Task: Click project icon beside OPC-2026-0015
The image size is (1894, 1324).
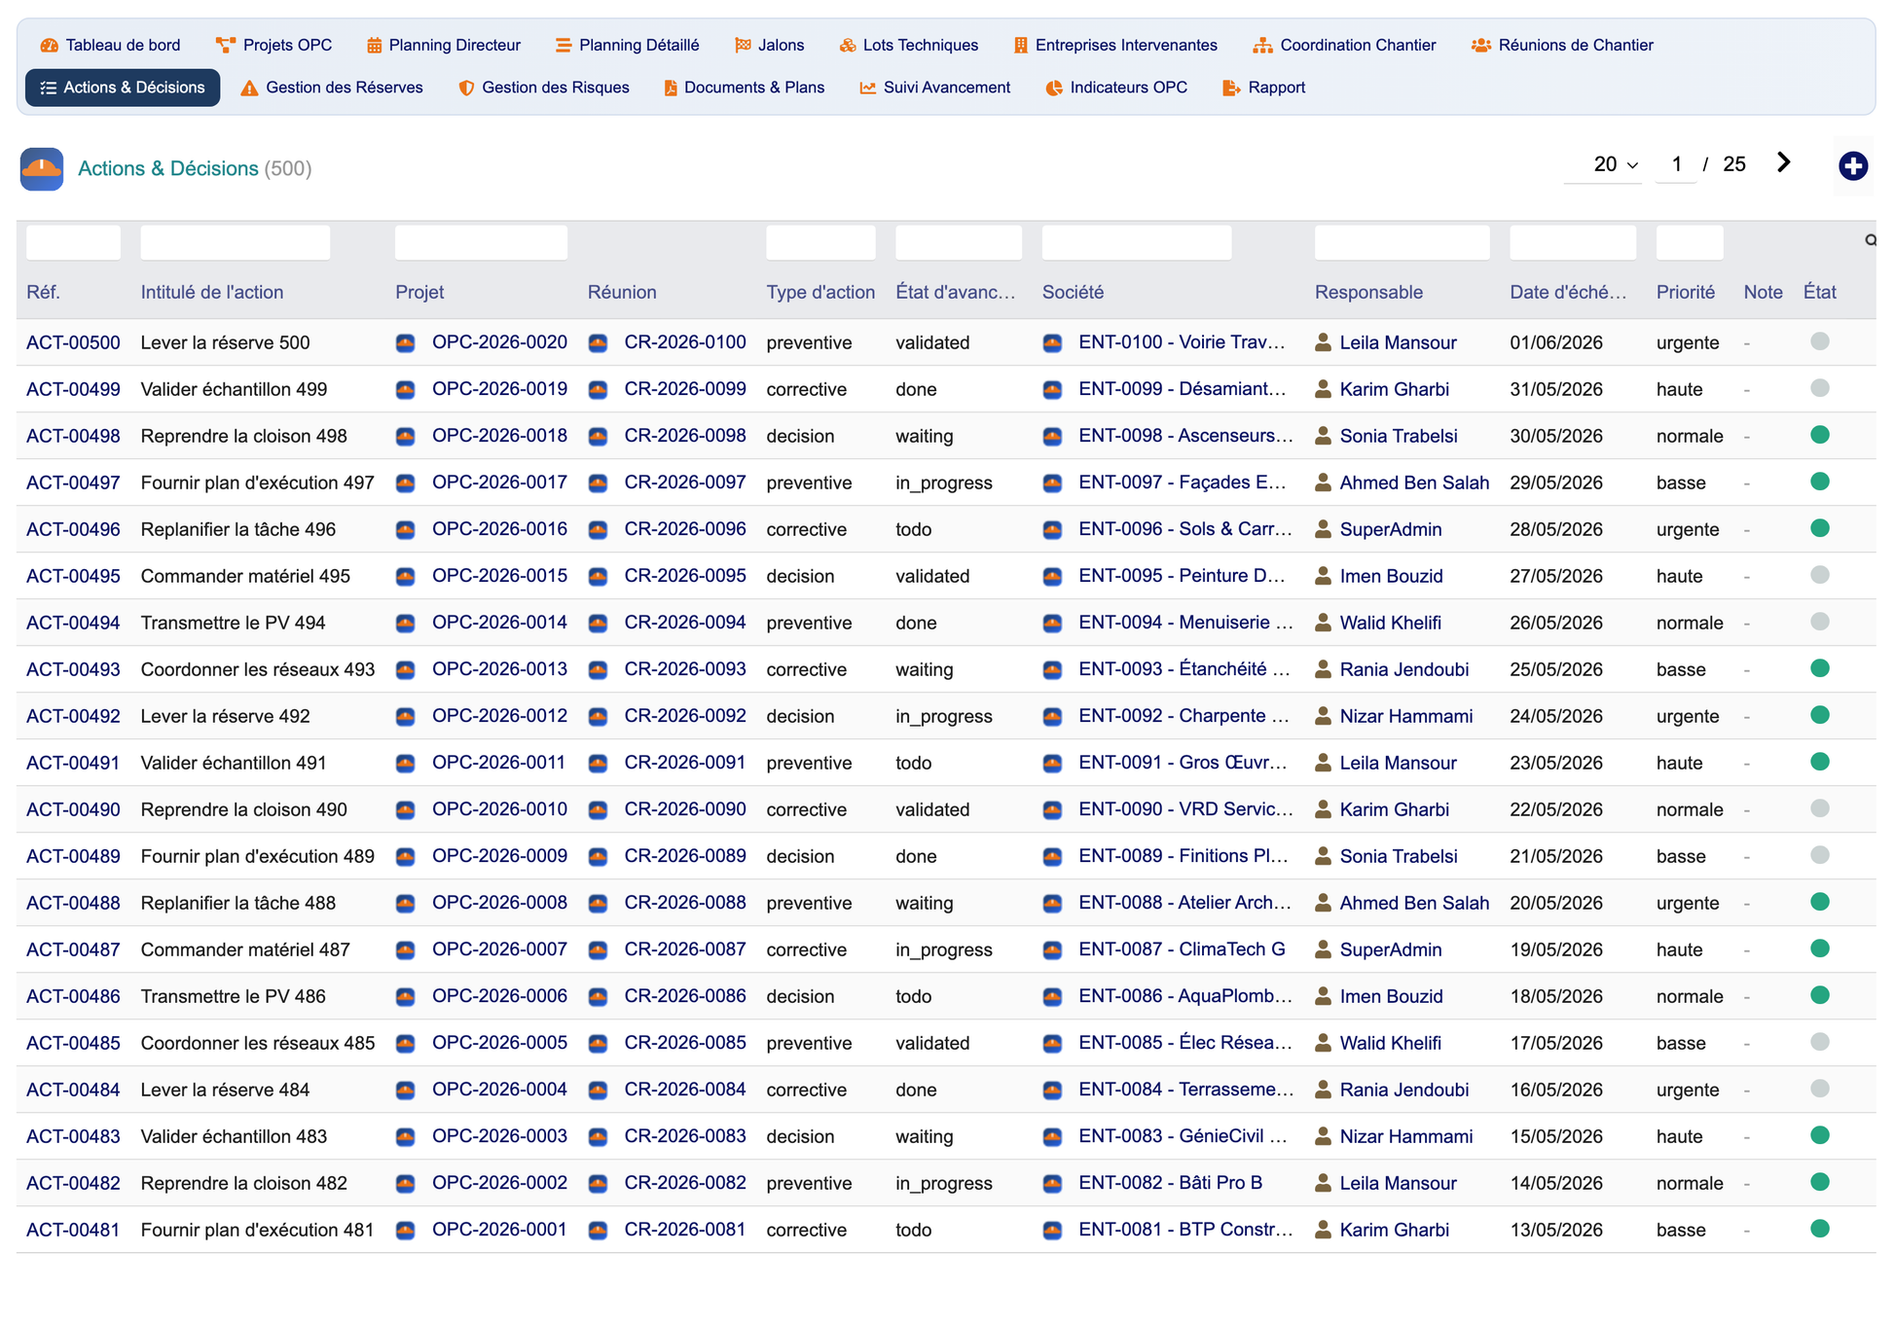Action: tap(406, 576)
